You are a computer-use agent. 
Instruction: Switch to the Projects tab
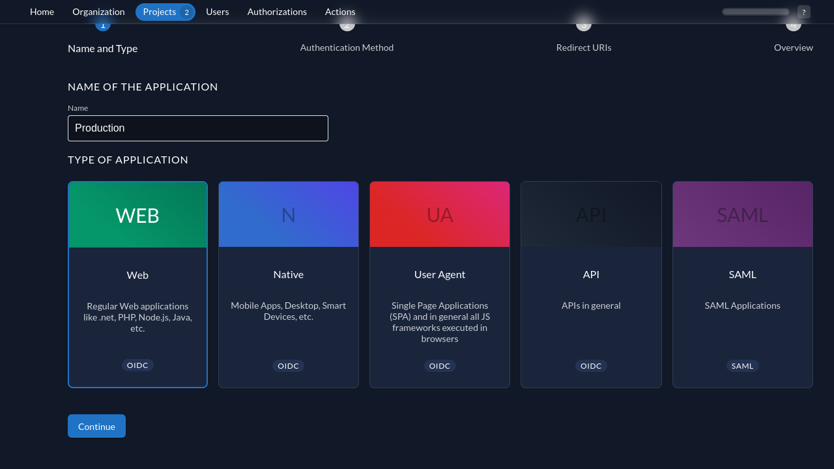pos(160,12)
